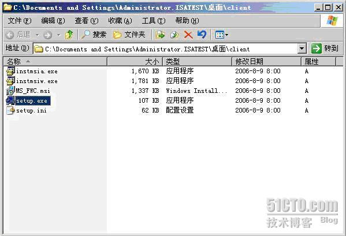Open the Tools (工具) menu
Viewport: 346px width, 236px height.
coord(154,21)
